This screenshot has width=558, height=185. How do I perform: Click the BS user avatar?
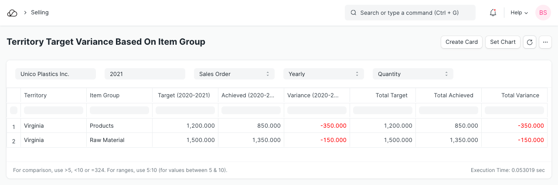pyautogui.click(x=543, y=13)
